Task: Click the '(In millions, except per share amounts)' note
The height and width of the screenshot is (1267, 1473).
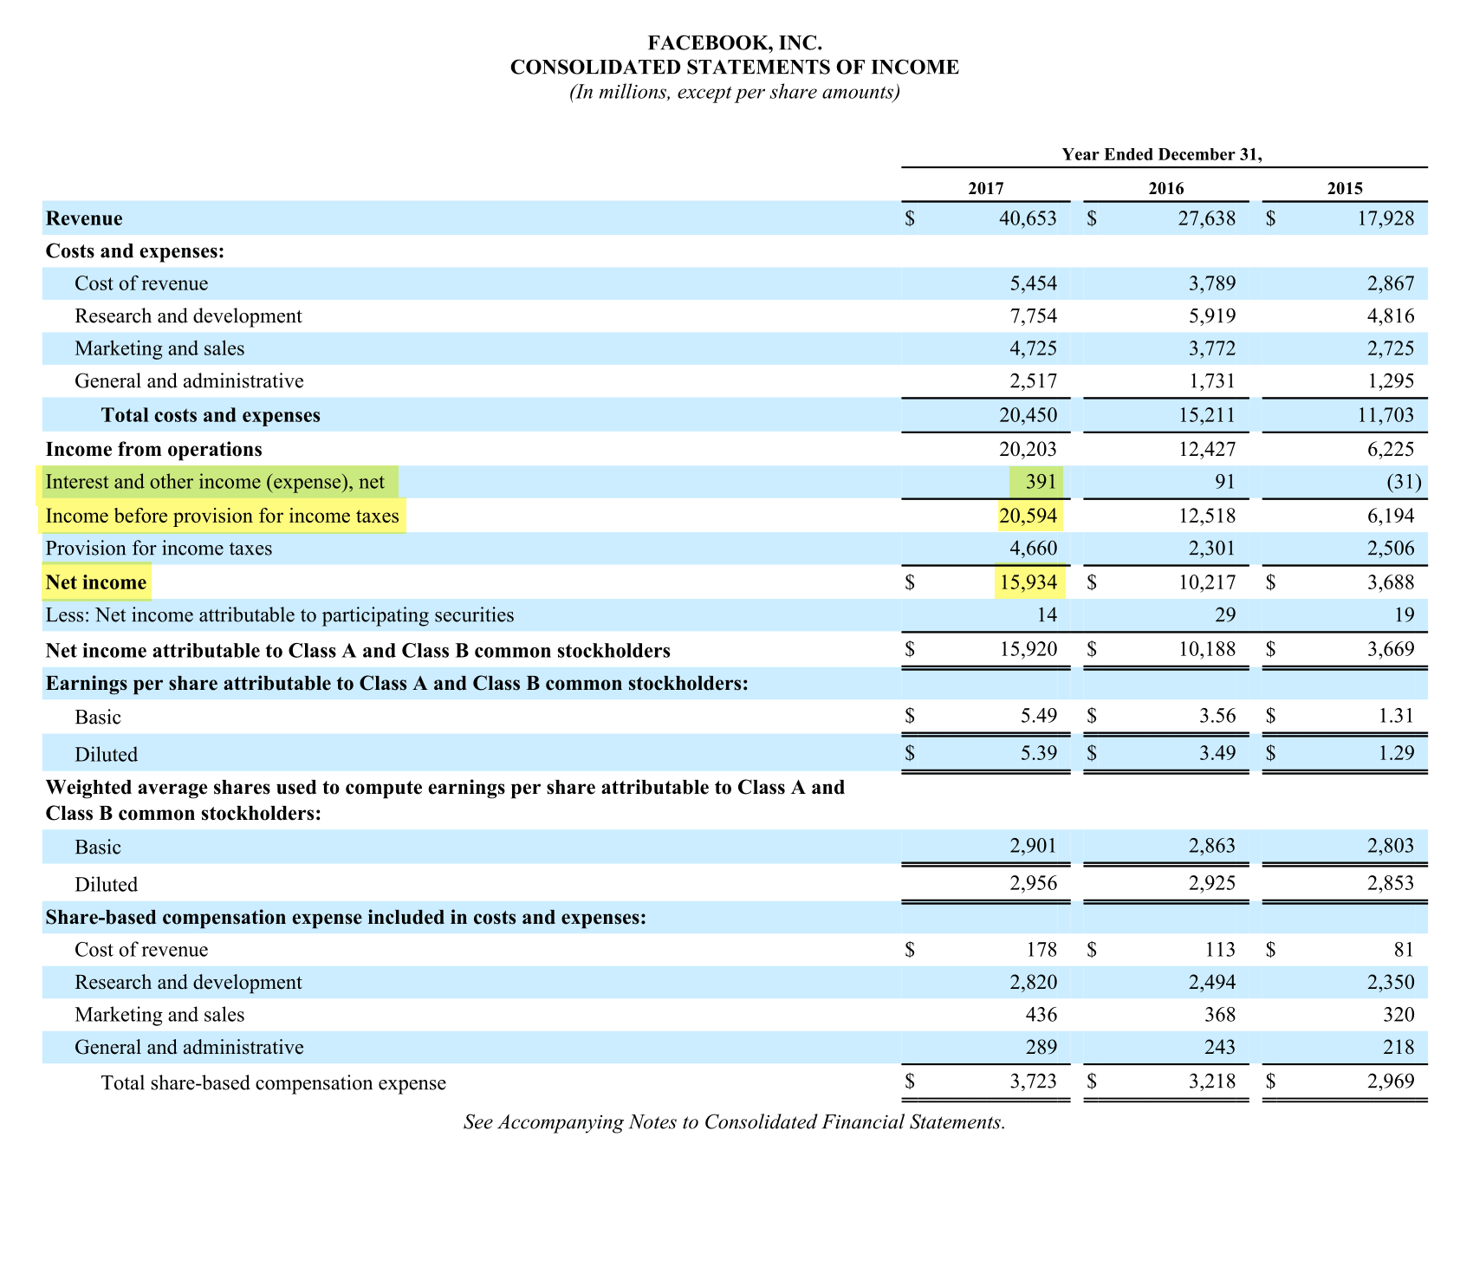Action: tap(735, 92)
